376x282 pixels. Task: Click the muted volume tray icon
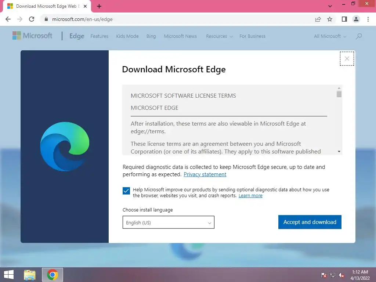pyautogui.click(x=341, y=275)
